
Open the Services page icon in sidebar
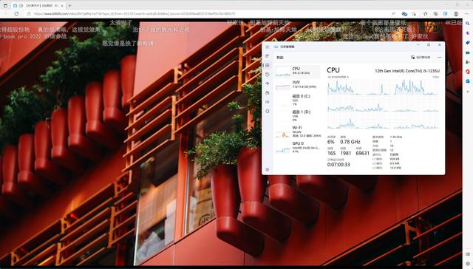tap(268, 112)
